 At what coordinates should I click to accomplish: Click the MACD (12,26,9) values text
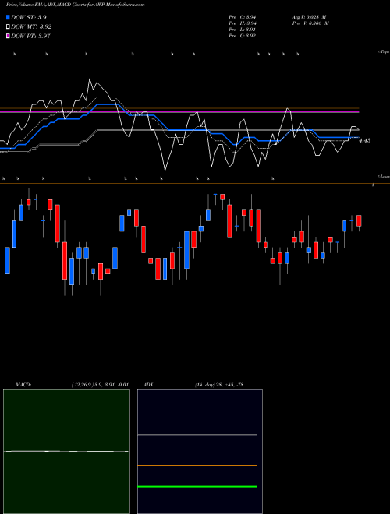(x=100, y=384)
